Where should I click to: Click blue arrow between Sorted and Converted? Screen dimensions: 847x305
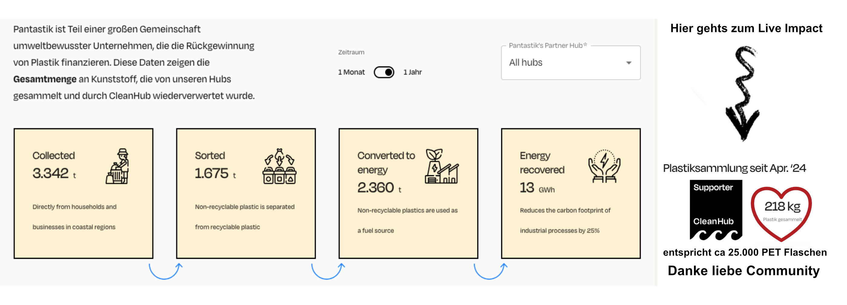[x=328, y=271]
